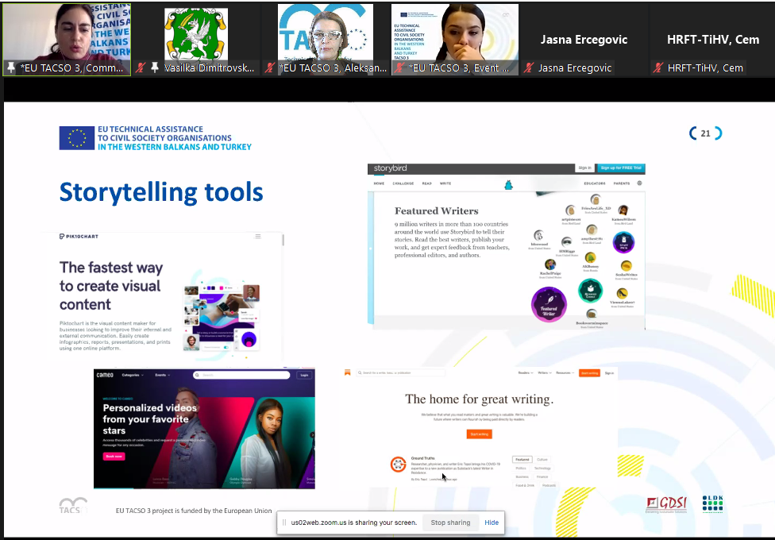
Task: Select the Storybird READ menu item
Action: [427, 183]
